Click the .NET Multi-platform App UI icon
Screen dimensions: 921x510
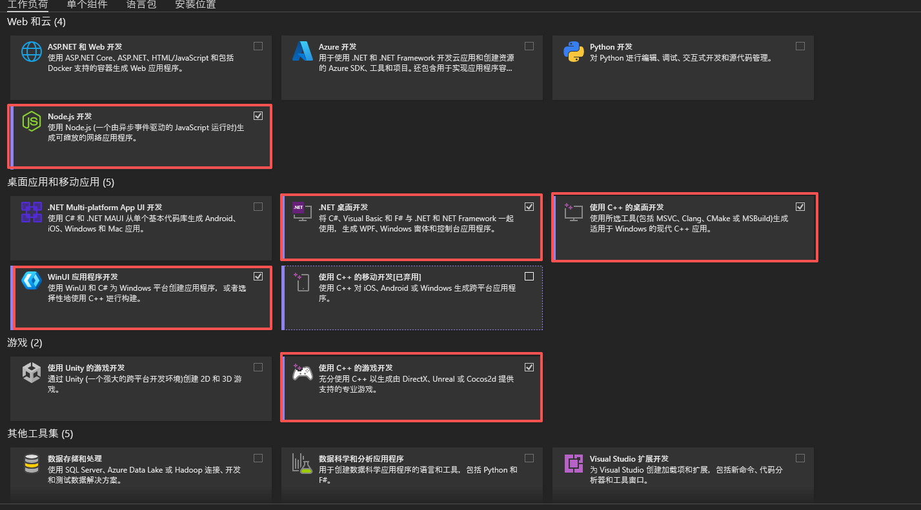point(32,211)
